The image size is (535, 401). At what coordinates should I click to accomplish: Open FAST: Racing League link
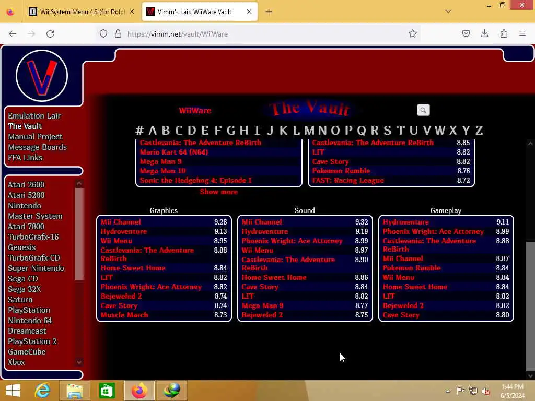348,180
